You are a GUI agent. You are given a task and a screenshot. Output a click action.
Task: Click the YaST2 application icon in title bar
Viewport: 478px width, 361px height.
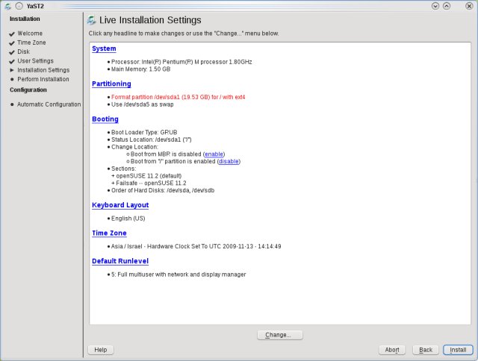coord(8,6)
